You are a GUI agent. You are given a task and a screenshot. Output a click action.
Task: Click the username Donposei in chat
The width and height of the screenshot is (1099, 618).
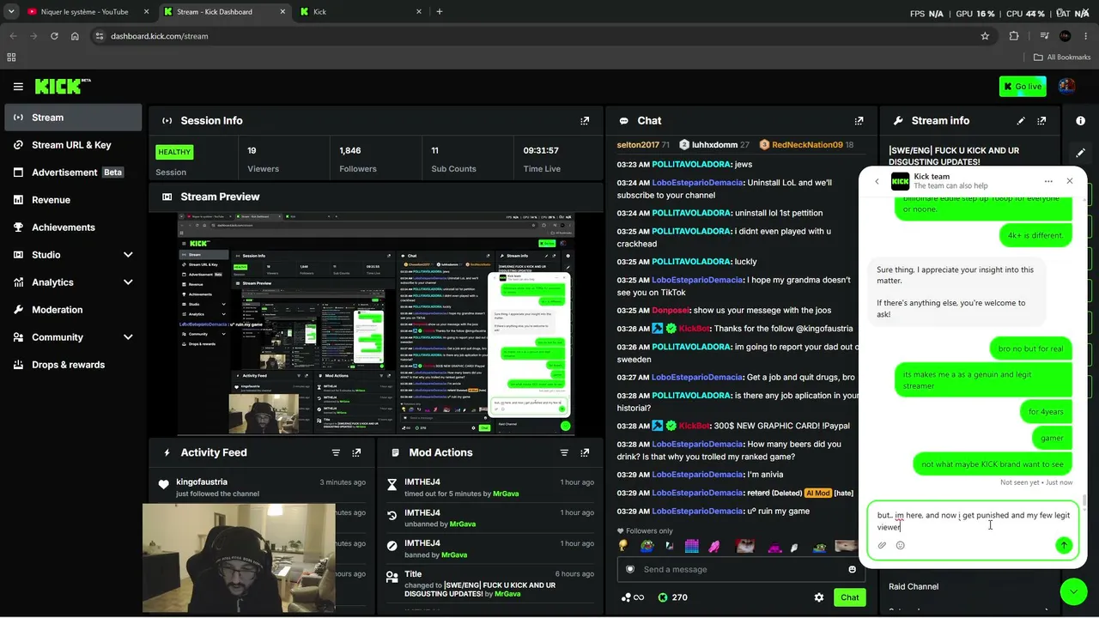(671, 311)
